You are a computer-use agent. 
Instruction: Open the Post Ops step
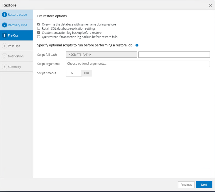[14, 46]
